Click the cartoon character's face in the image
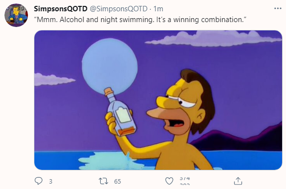 (180, 106)
